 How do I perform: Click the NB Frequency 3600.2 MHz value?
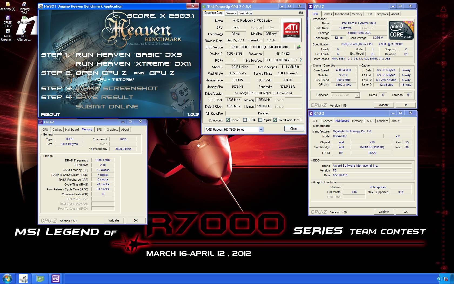click(x=123, y=149)
